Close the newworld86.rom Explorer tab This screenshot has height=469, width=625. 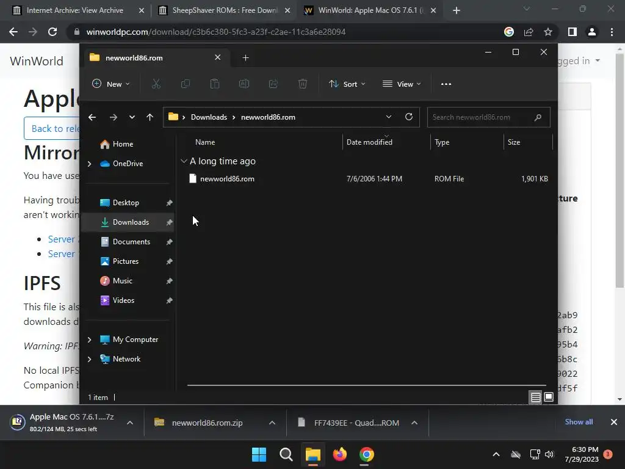[218, 57]
